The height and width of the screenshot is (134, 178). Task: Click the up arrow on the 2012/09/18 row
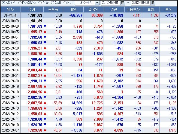[x=45, y=92]
